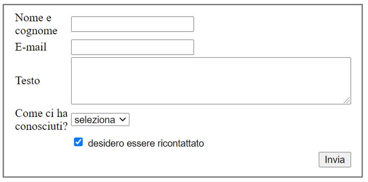Click the E-mail label text
368x182 pixels.
(x=31, y=47)
